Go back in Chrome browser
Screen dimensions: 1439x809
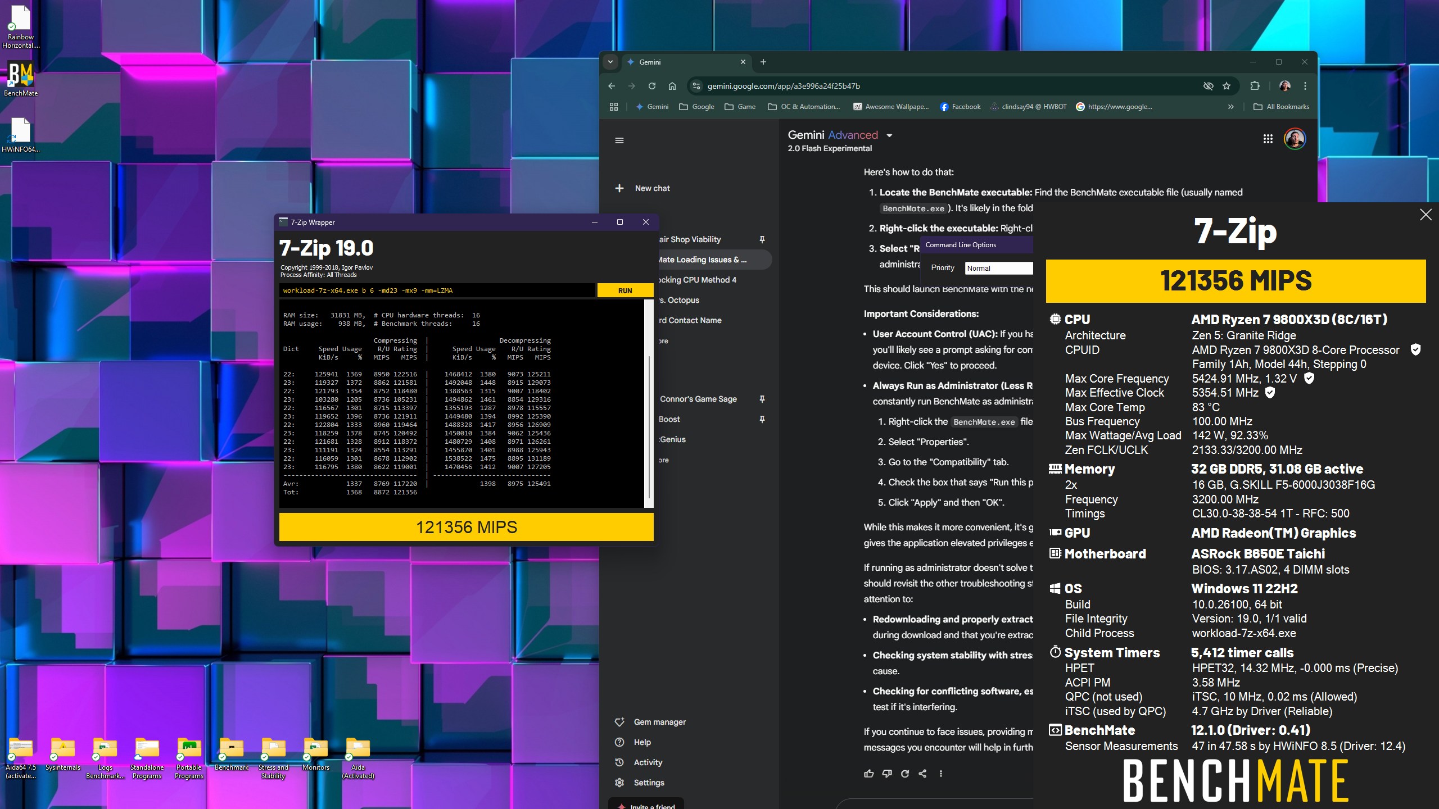pyautogui.click(x=612, y=86)
